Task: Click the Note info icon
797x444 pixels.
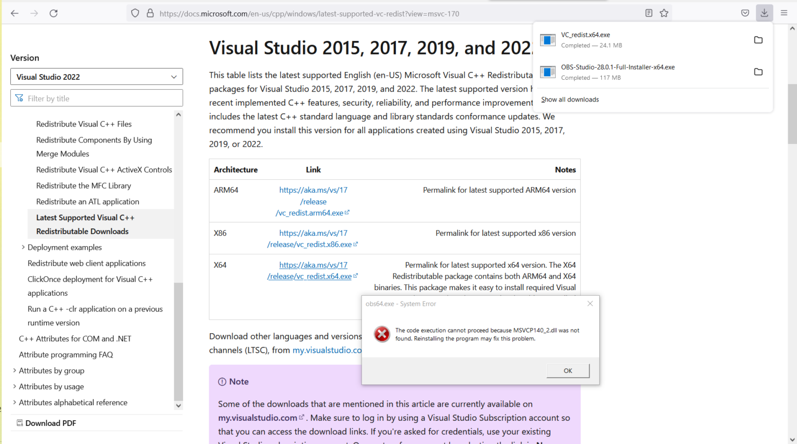Action: pos(222,382)
